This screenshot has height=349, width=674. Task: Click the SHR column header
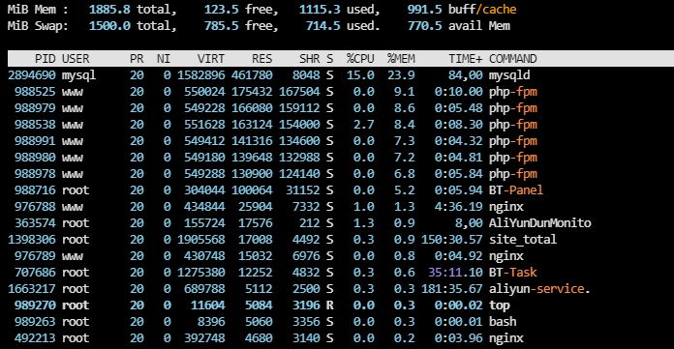click(310, 58)
